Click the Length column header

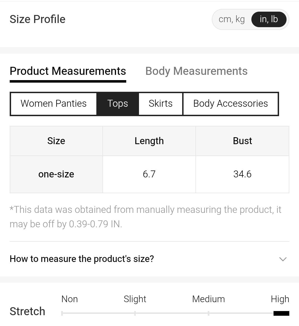(x=149, y=141)
